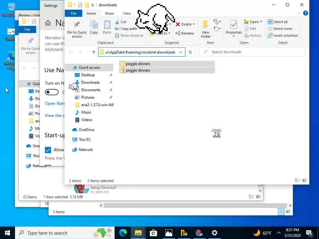Click Edit in the Open group
Screen dimensions: 319x239
(250, 29)
